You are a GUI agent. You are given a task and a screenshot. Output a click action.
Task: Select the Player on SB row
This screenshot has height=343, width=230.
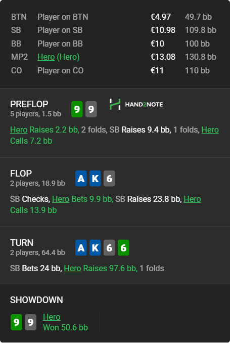[x=114, y=30]
